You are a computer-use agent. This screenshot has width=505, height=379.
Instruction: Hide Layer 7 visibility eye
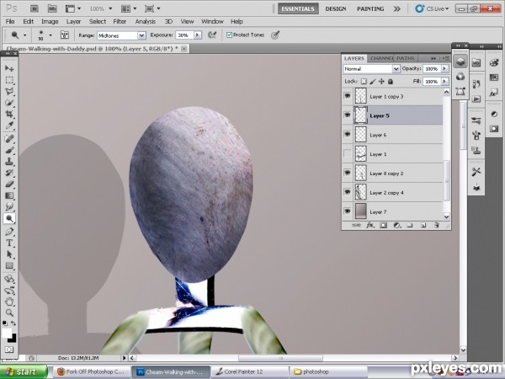(x=347, y=211)
